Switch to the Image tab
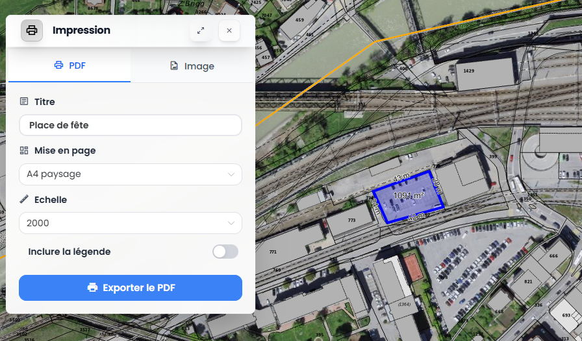The image size is (582, 341). click(x=192, y=66)
